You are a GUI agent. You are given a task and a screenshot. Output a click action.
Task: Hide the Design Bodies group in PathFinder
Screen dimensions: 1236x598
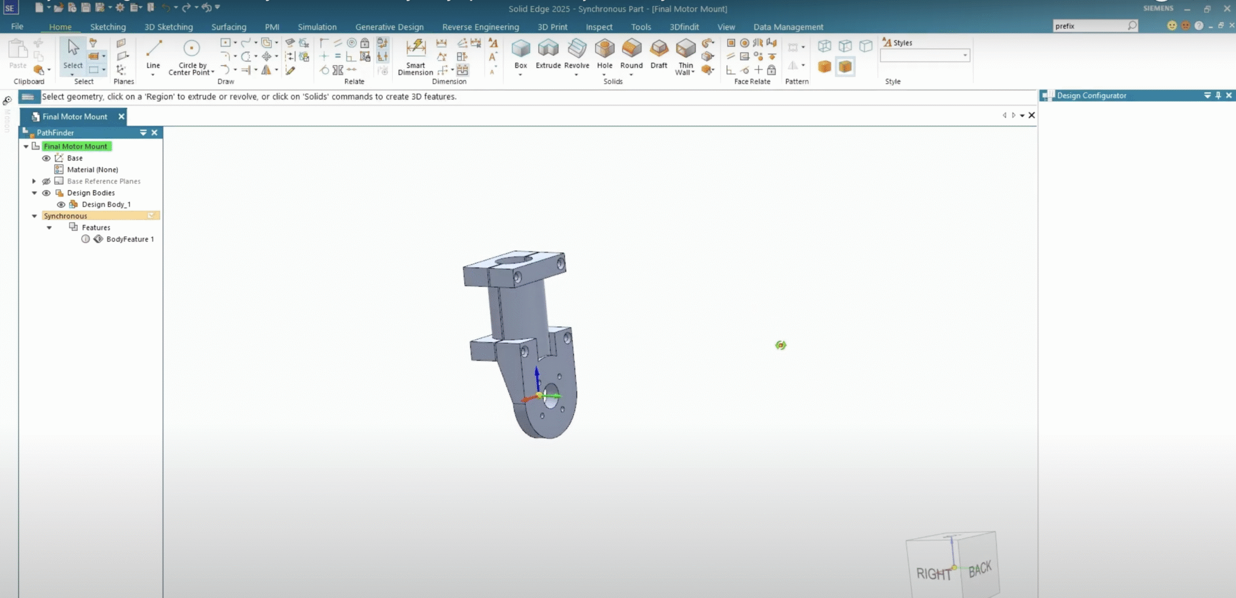[x=46, y=192]
